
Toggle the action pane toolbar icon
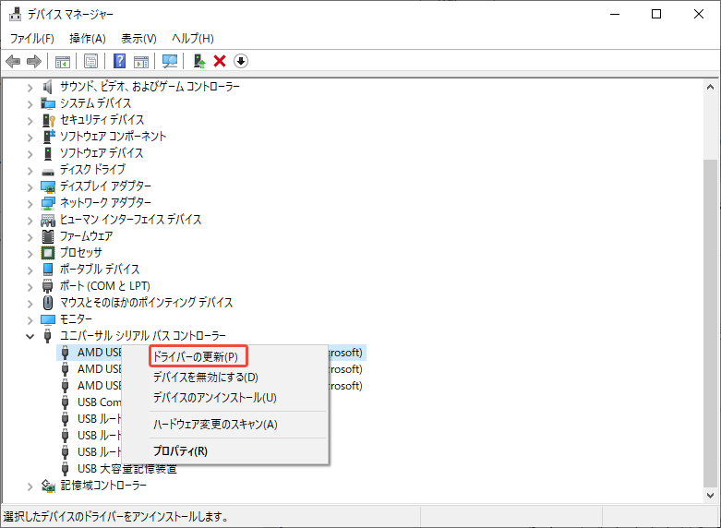click(141, 61)
